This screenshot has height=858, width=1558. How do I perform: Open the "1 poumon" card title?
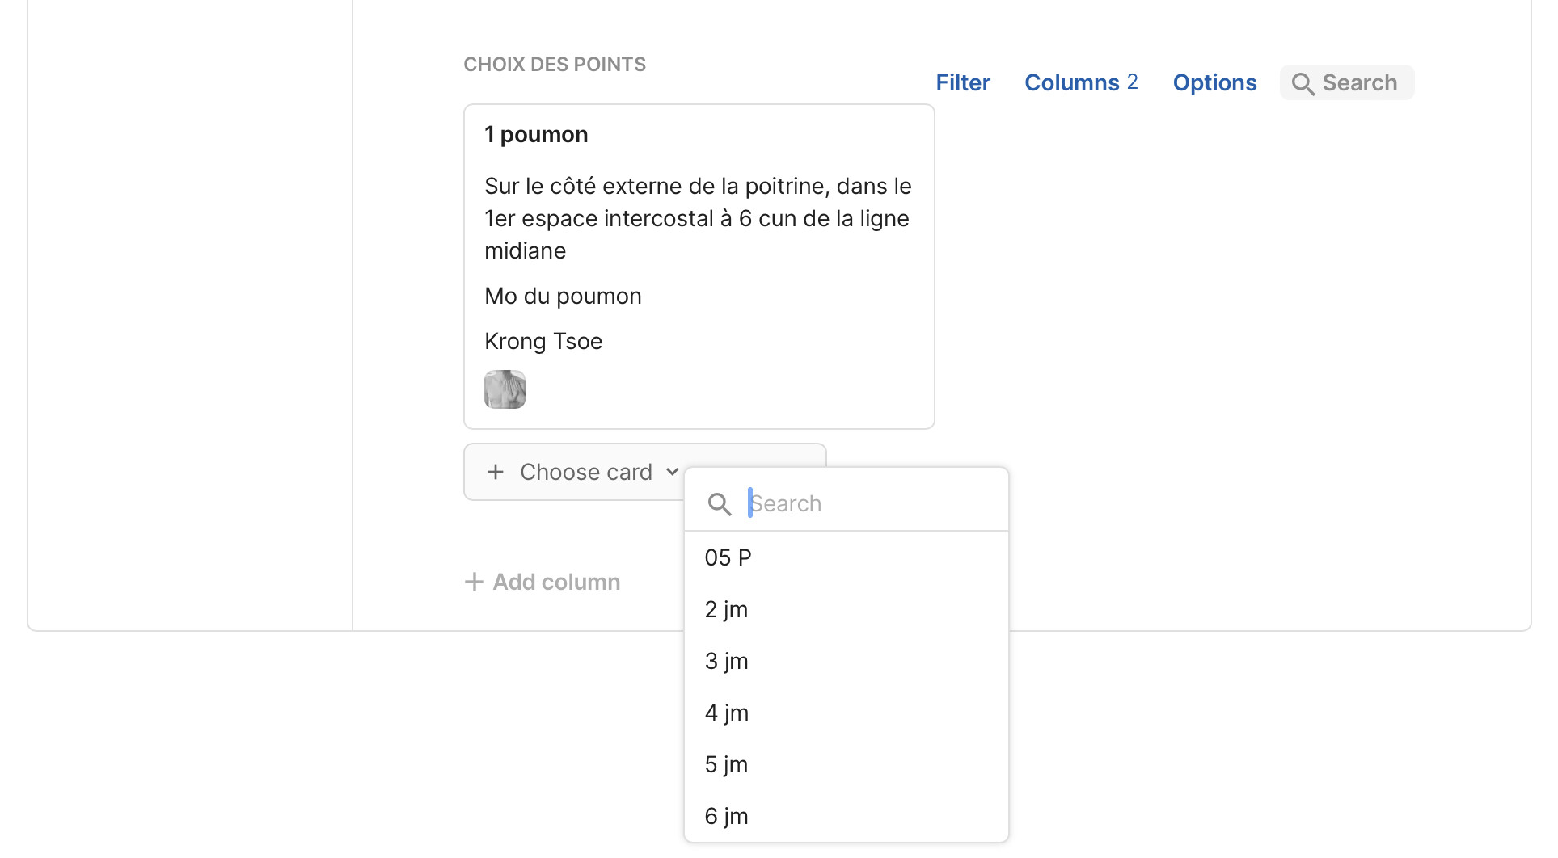[536, 134]
